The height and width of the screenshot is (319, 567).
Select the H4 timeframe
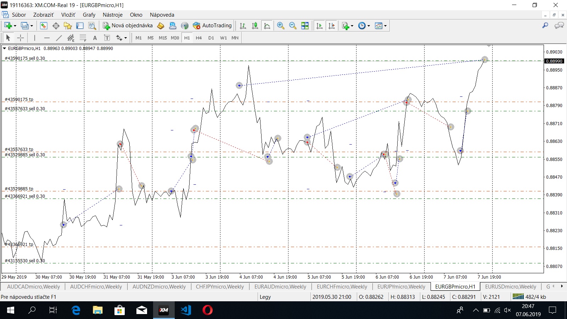click(x=199, y=38)
